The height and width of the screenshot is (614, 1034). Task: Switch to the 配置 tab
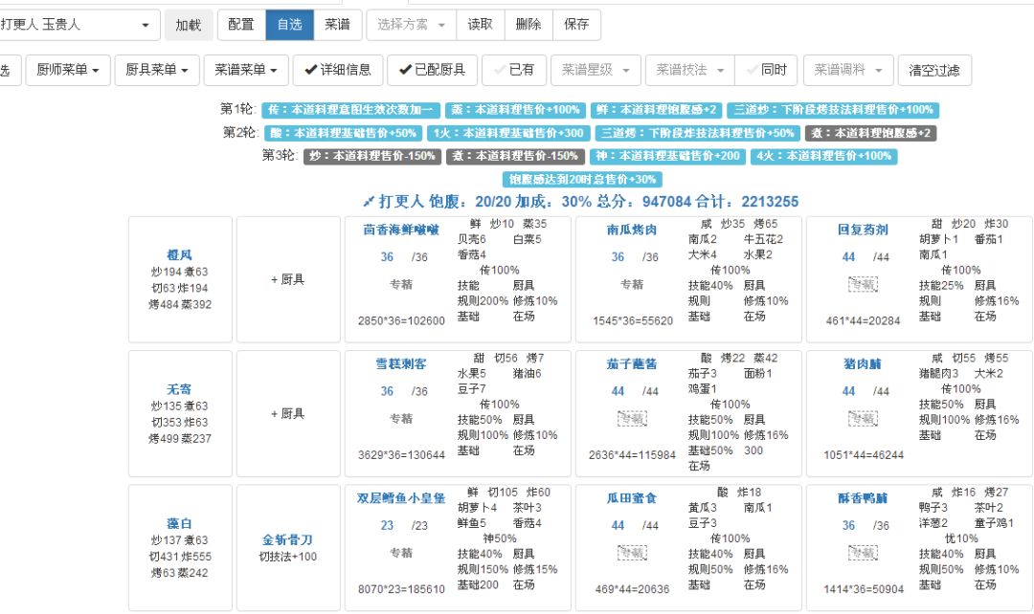pos(241,25)
